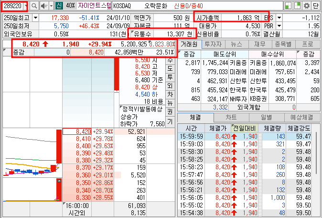Viewport: 322px width, 218px height.
Task: Open the 뉴스 tab
Action: 236,44
